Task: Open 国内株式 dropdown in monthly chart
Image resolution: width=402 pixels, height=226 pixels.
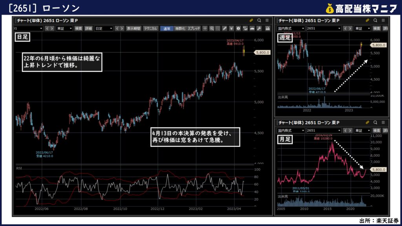Action: (291, 131)
